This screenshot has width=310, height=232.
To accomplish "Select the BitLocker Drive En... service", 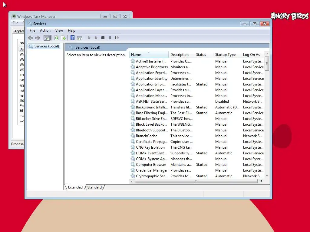I will (x=197, y=118).
